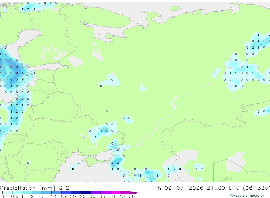Click the 40–45 mm bright magenta legend swatch
The height and width of the screenshot is (198, 270).
pos(115,193)
